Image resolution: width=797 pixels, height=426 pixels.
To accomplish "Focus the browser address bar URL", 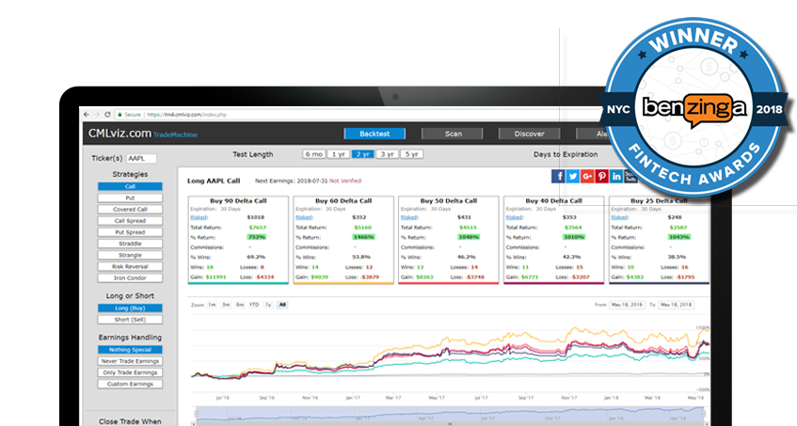I will [x=187, y=115].
